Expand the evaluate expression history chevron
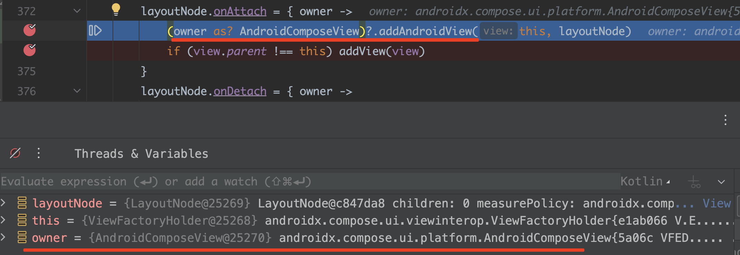The width and height of the screenshot is (740, 255). (721, 182)
